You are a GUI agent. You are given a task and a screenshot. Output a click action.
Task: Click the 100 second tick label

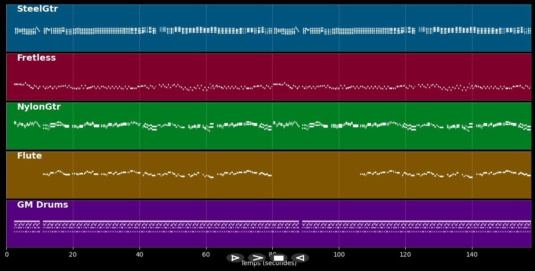[x=339, y=255]
